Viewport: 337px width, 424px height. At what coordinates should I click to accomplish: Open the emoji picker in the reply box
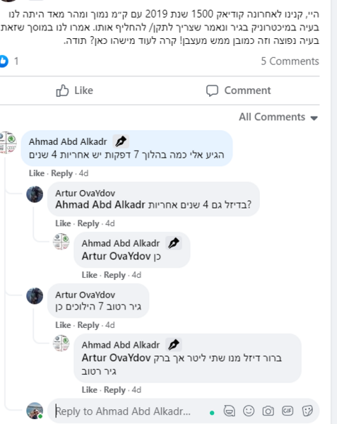pyautogui.click(x=249, y=411)
